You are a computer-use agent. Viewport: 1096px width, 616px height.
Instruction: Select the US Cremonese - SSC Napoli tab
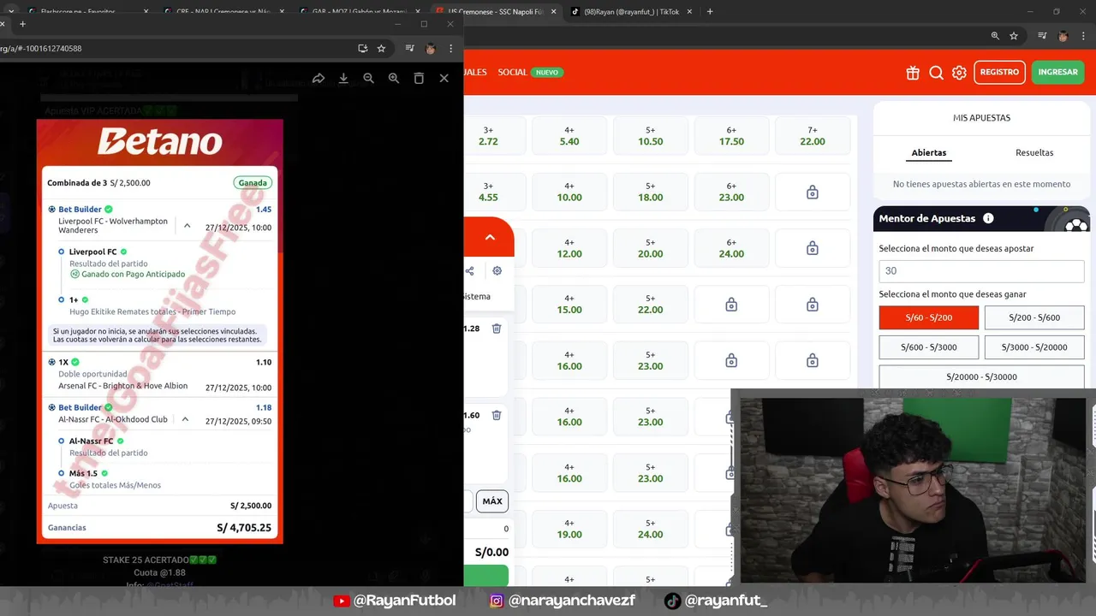point(497,12)
